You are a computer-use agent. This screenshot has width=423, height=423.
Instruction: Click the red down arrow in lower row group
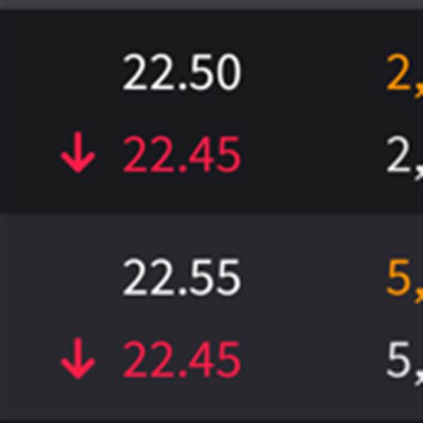[78, 359]
